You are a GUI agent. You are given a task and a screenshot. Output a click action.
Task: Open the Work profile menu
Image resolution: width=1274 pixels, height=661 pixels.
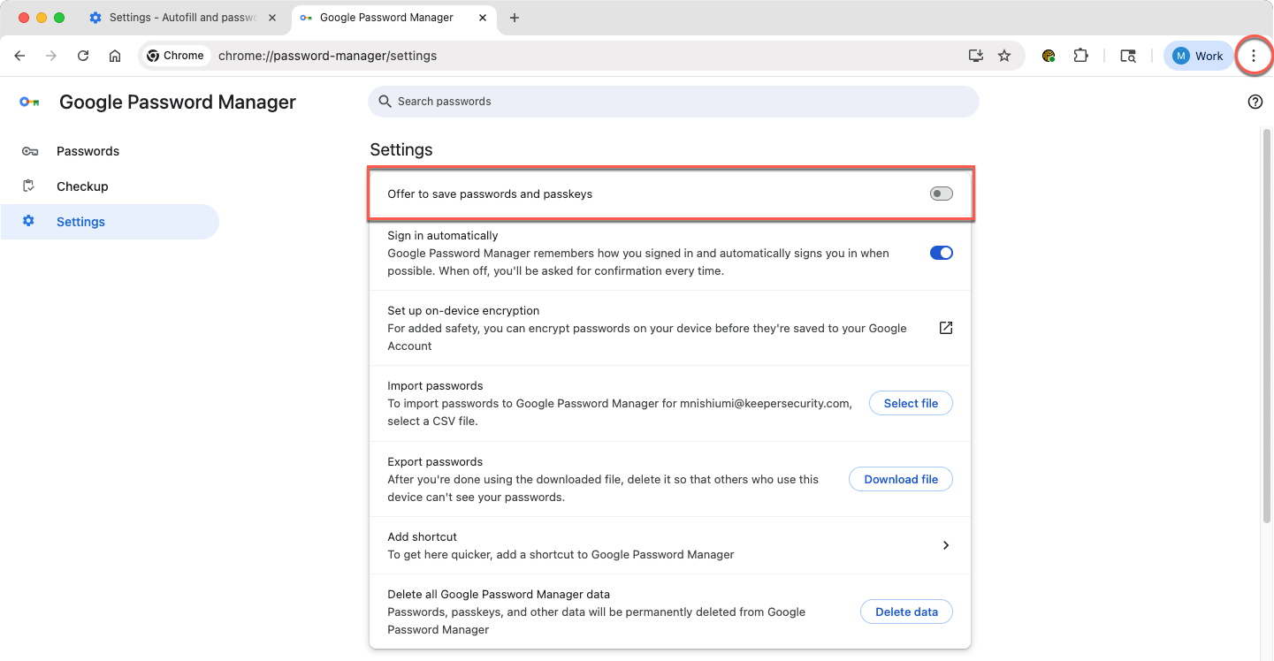coord(1198,56)
